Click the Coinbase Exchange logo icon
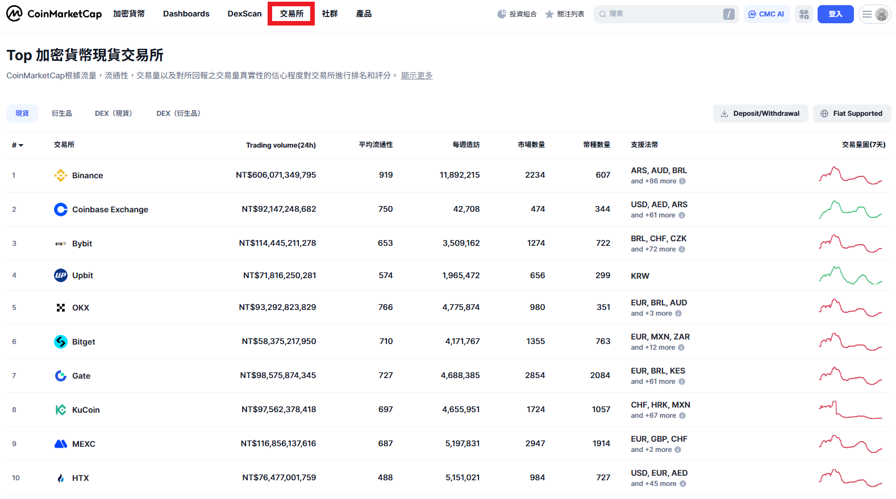 60,209
